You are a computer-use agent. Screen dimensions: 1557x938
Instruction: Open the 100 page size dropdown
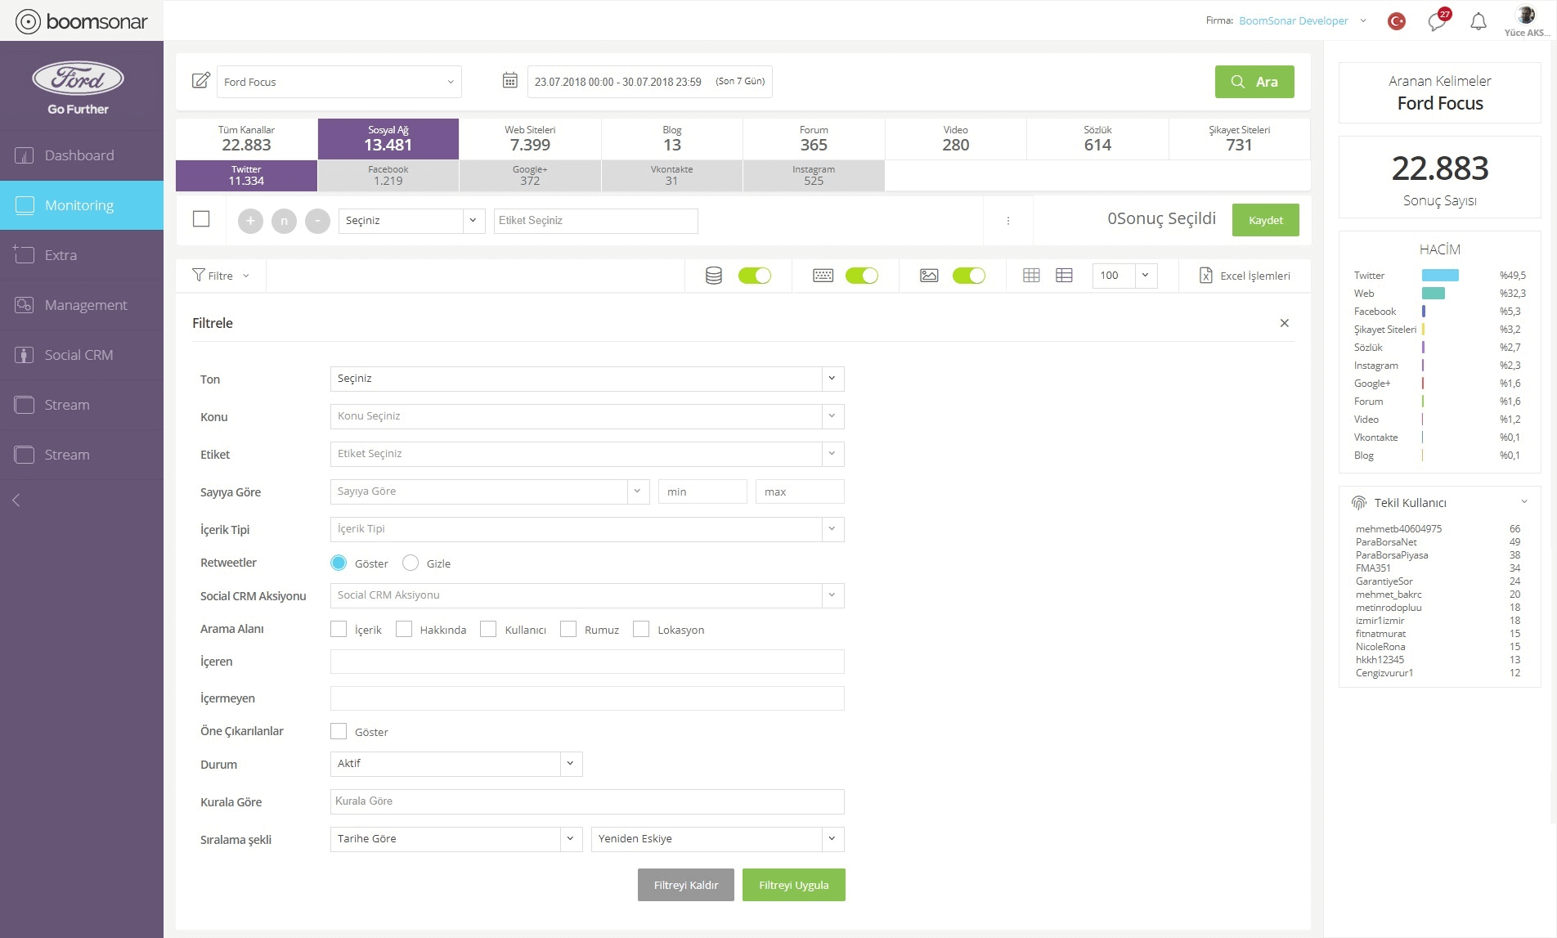point(1125,276)
